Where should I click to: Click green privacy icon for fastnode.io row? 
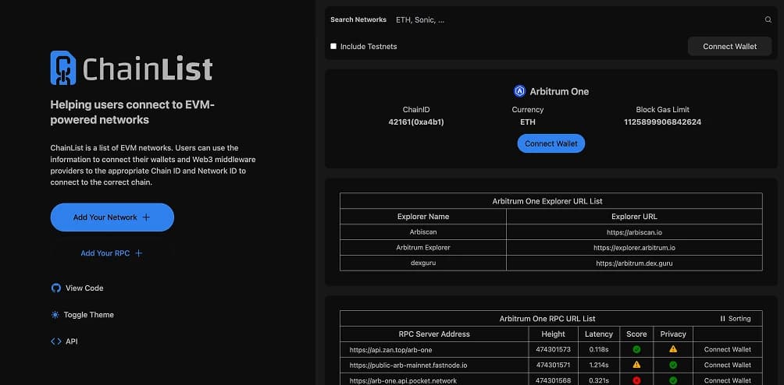(x=673, y=365)
